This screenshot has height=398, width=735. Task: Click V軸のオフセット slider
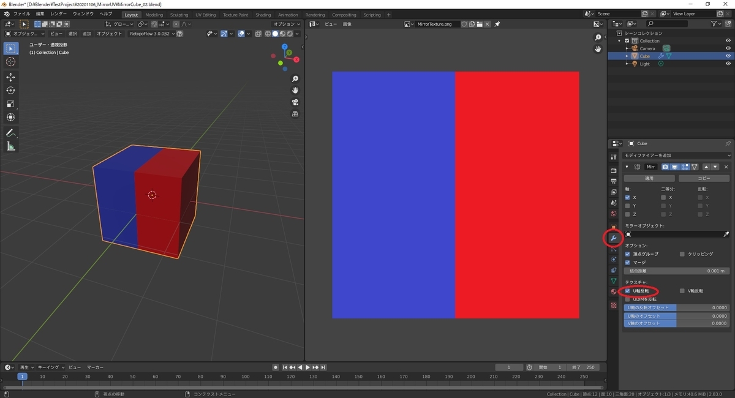point(677,323)
